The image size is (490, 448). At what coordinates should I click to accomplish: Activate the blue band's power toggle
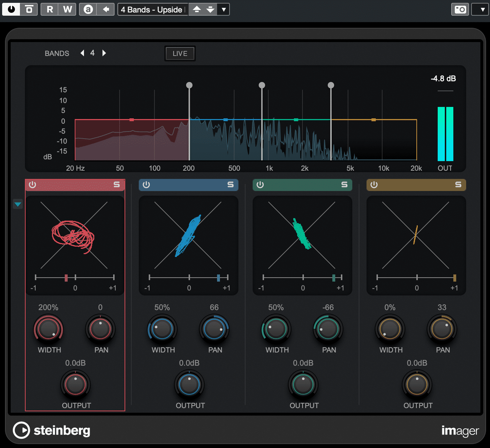point(146,185)
